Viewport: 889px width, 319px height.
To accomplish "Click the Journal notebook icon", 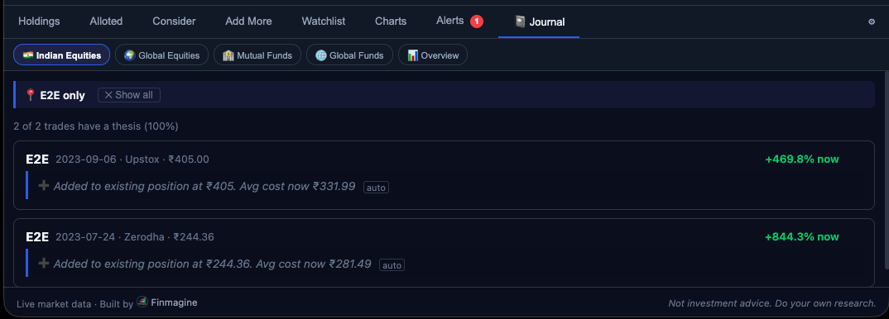I will pos(519,21).
